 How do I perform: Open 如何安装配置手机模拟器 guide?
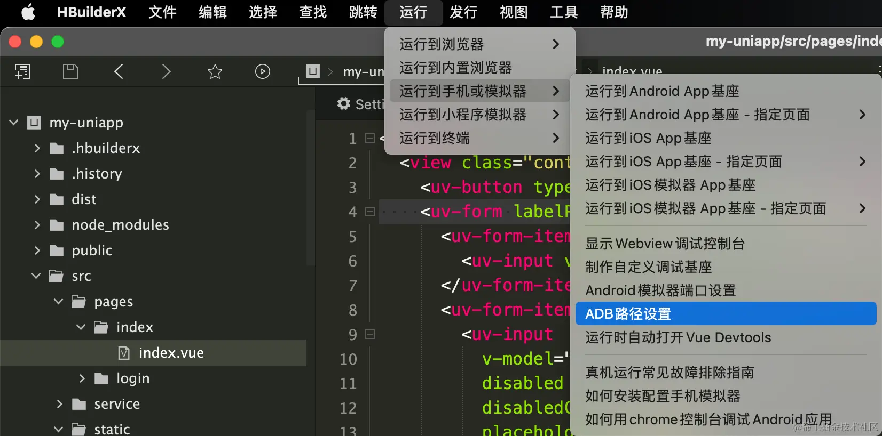click(726, 396)
